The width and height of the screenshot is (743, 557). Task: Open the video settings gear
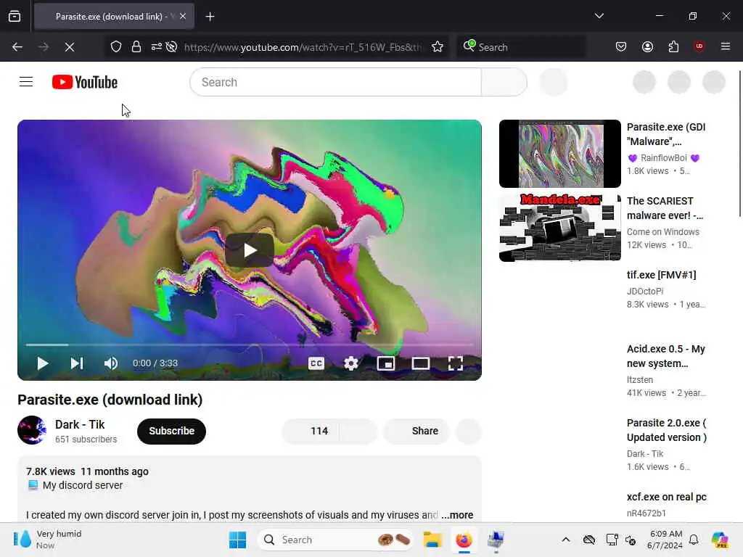point(351,363)
